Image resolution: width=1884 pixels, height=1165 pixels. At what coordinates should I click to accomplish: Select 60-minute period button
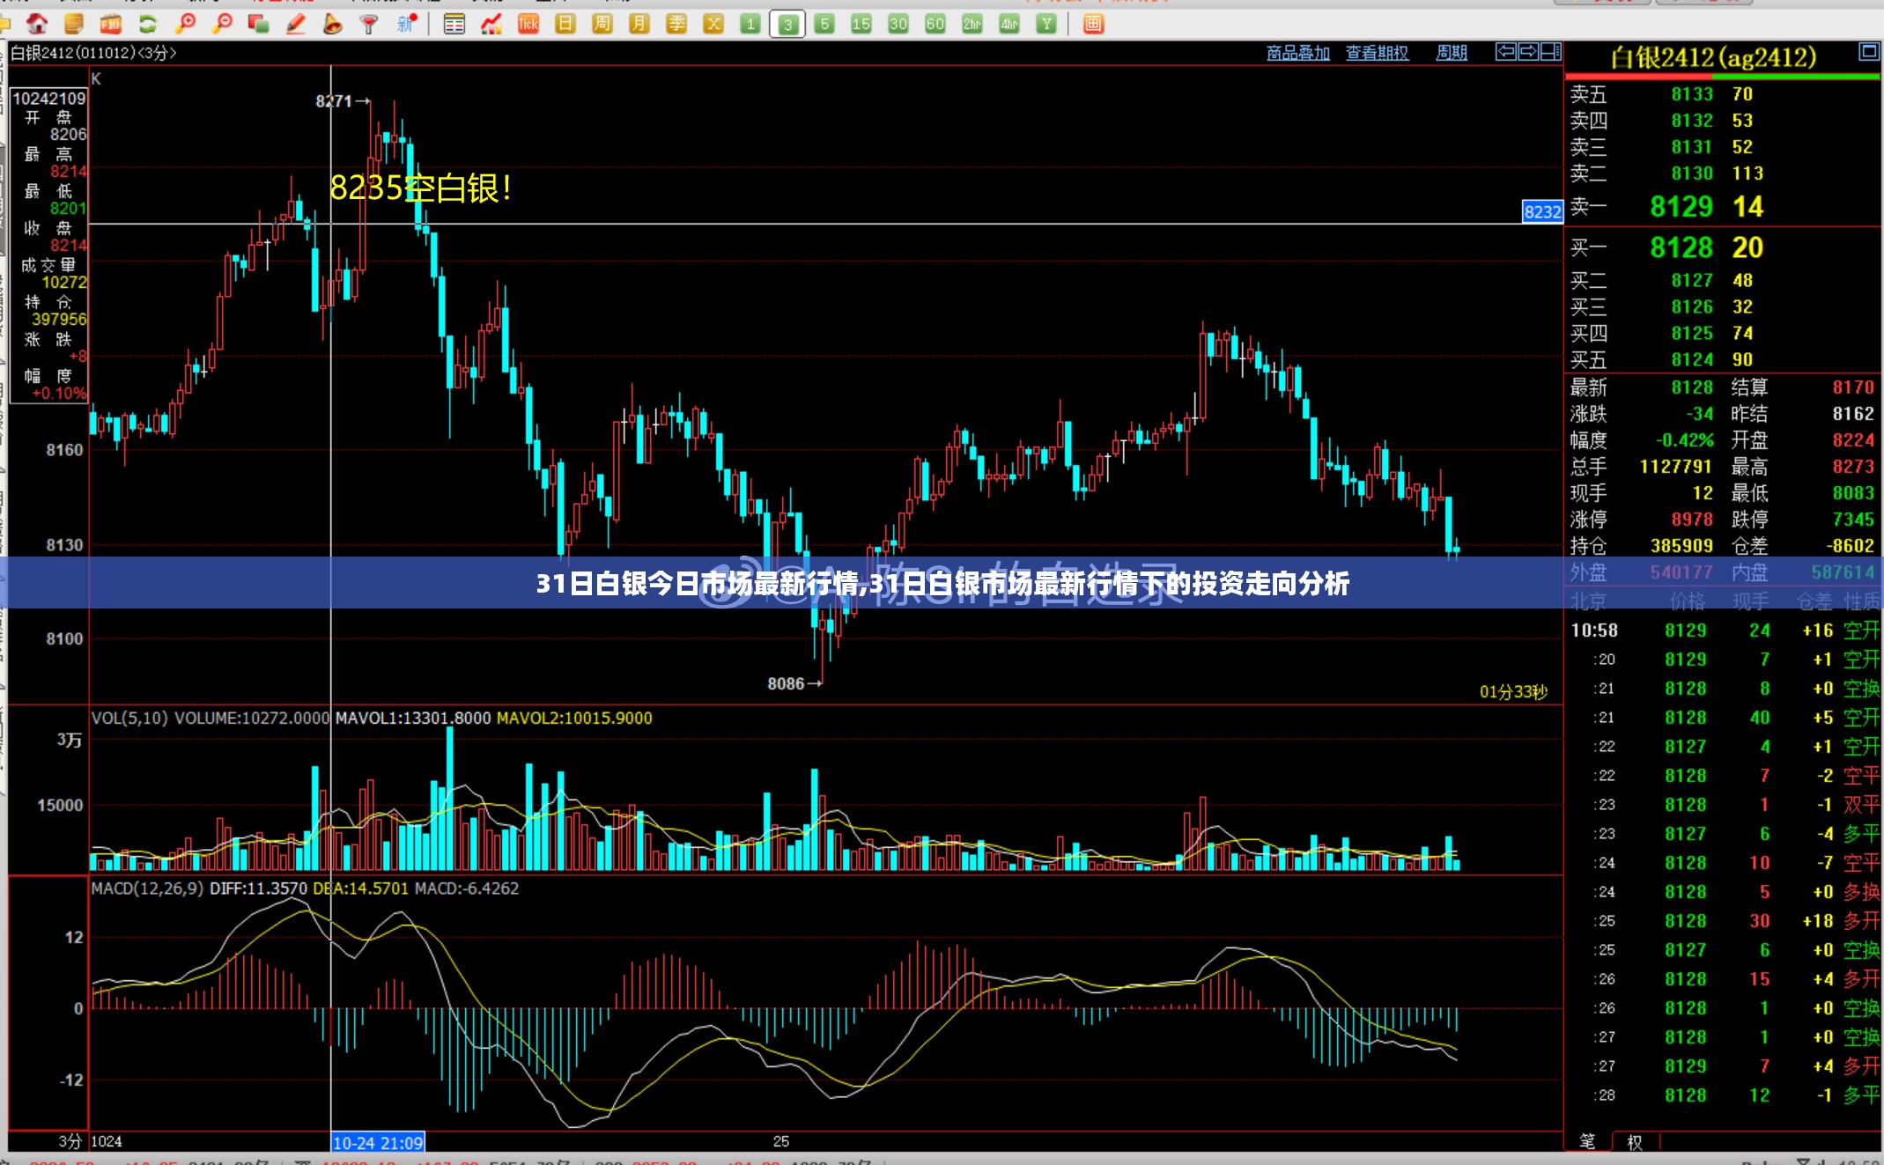(x=935, y=24)
